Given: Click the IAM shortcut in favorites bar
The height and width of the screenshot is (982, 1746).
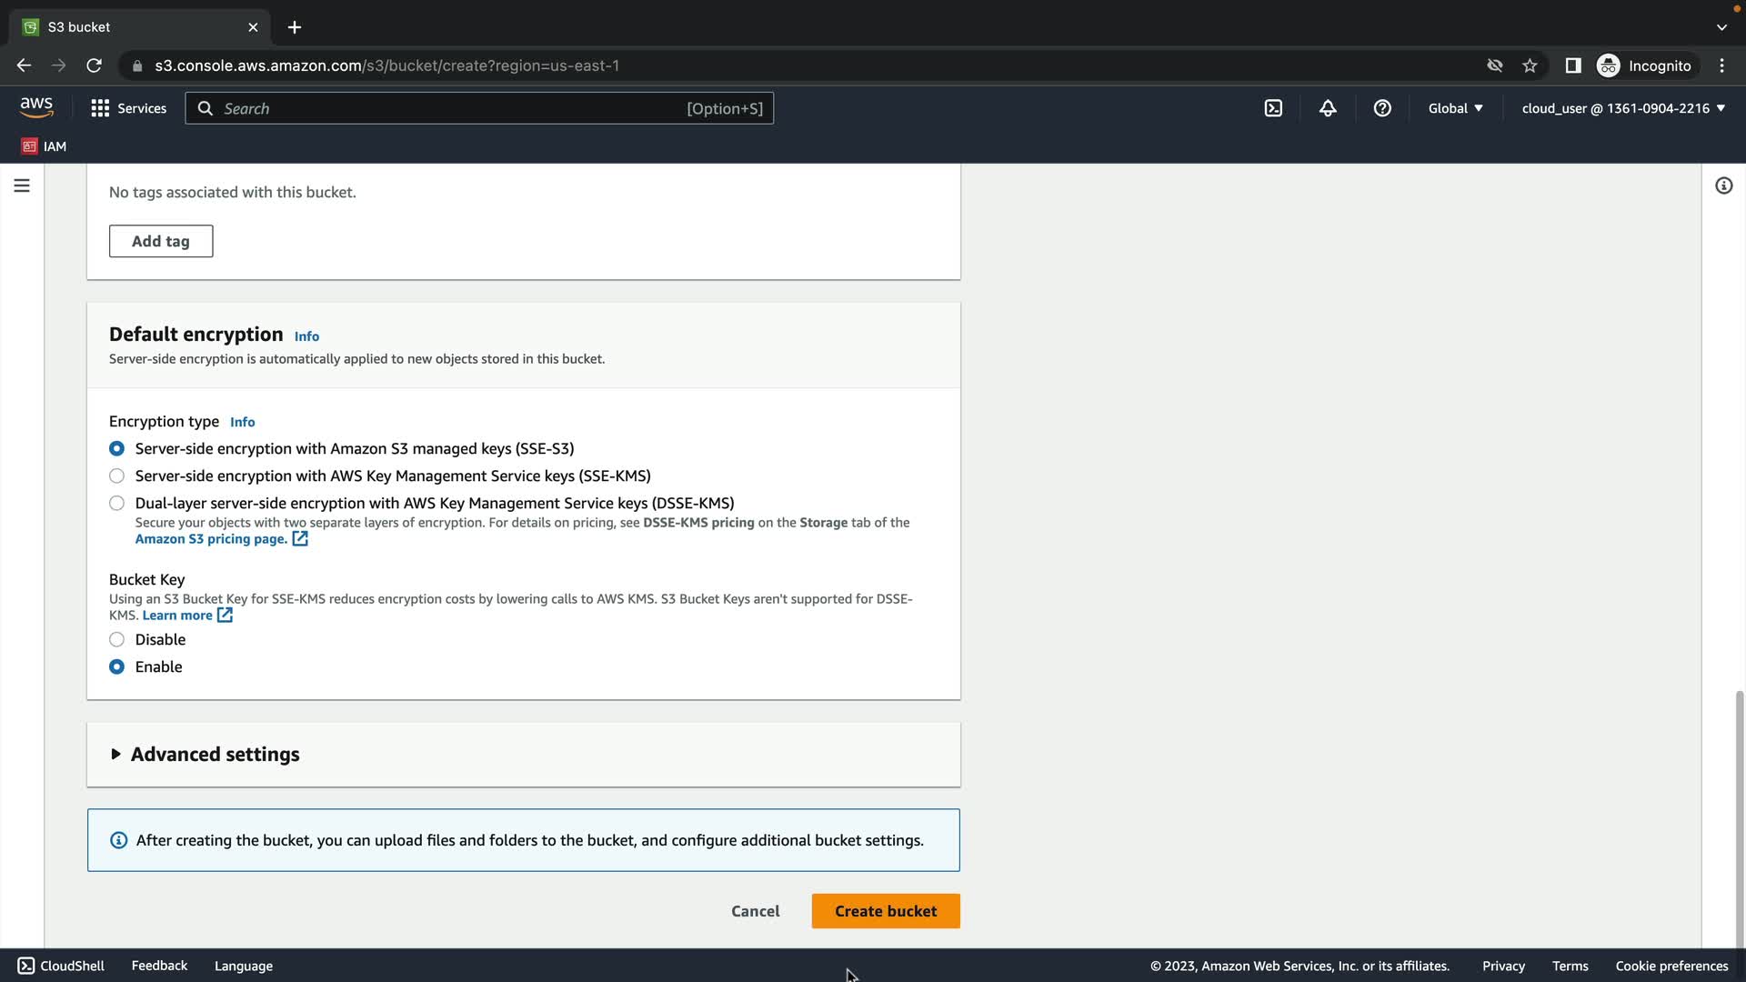Looking at the screenshot, I should click(44, 146).
